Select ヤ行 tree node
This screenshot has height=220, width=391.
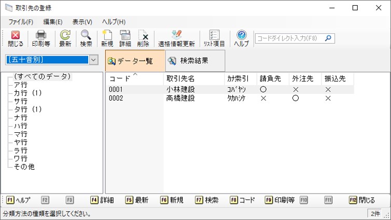20,142
